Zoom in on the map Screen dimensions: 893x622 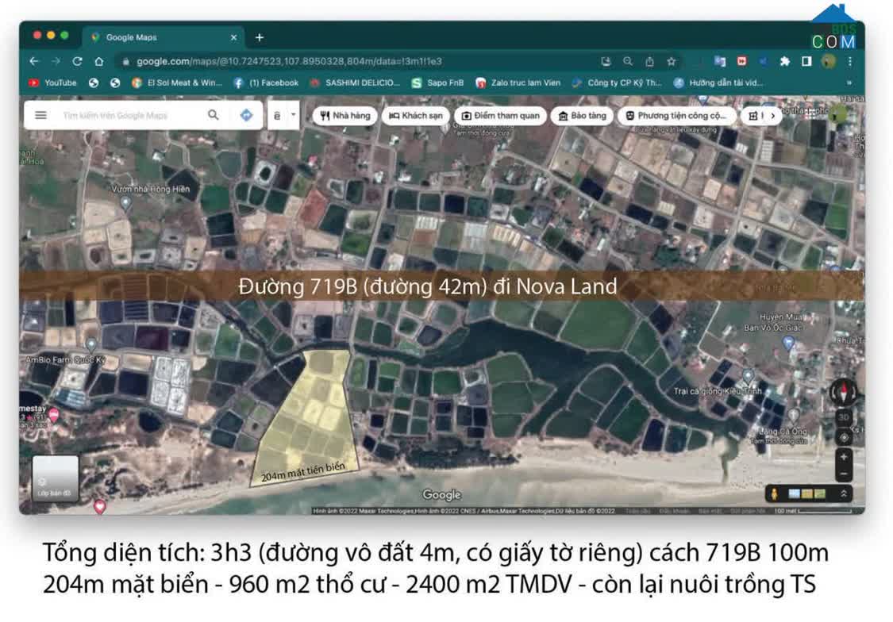(844, 457)
